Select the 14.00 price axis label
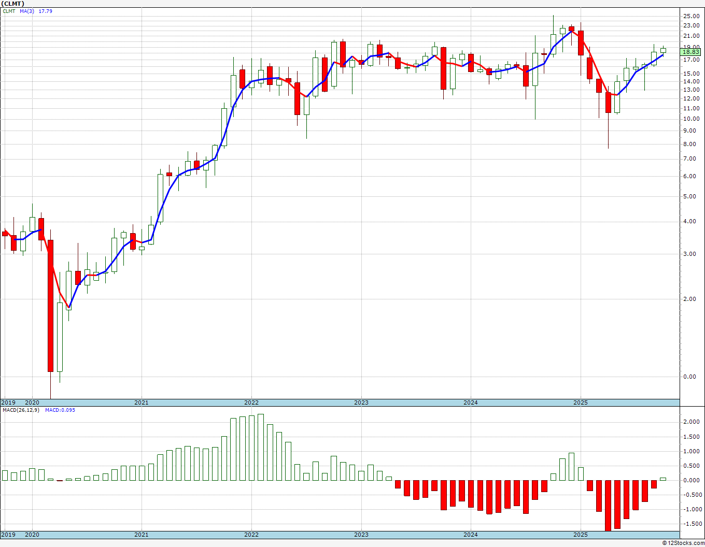This screenshot has width=705, height=547. click(x=692, y=81)
